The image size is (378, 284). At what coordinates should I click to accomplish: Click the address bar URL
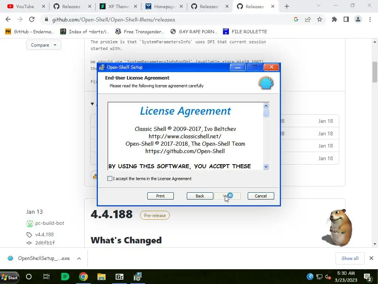tap(114, 20)
